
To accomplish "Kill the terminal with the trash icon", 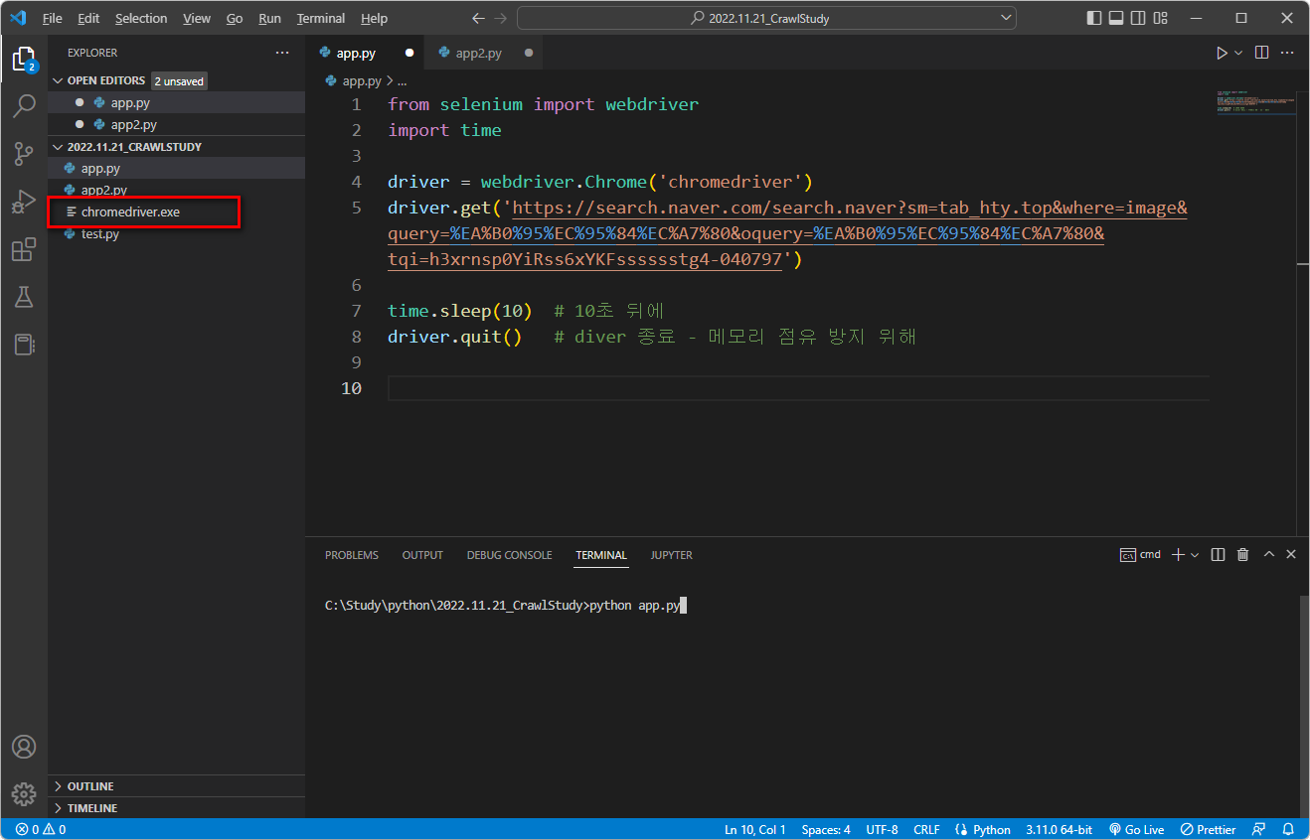I will [1242, 554].
